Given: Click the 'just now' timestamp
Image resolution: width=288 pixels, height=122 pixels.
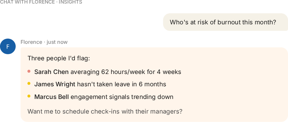Looking at the screenshot, I should click(x=57, y=42).
